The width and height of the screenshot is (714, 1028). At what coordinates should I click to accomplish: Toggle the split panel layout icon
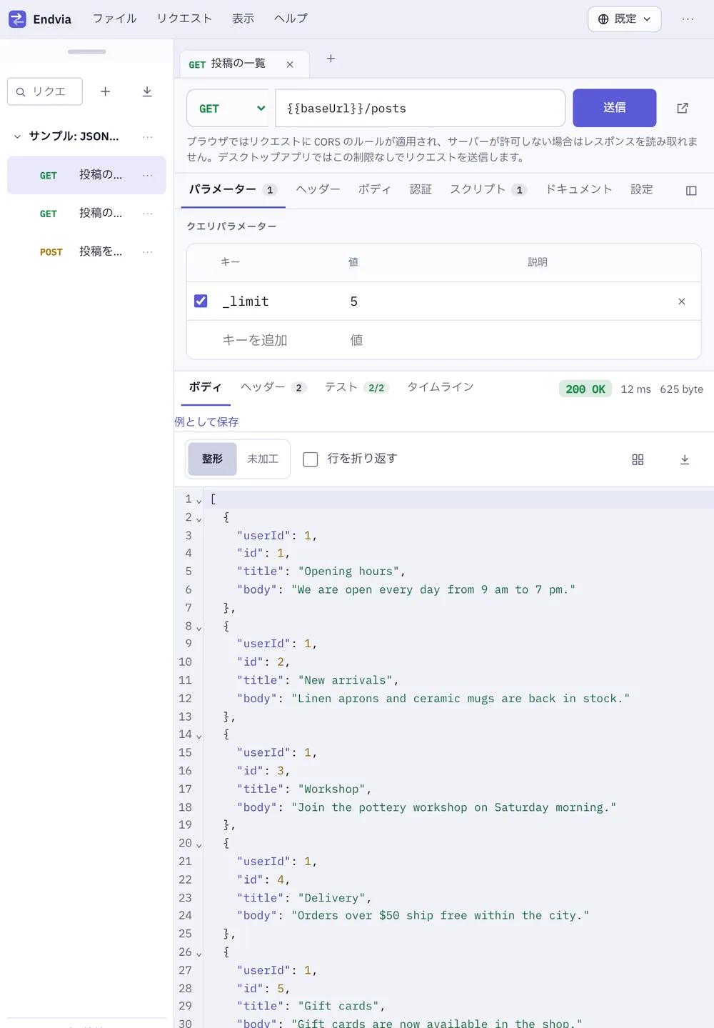[x=691, y=191]
